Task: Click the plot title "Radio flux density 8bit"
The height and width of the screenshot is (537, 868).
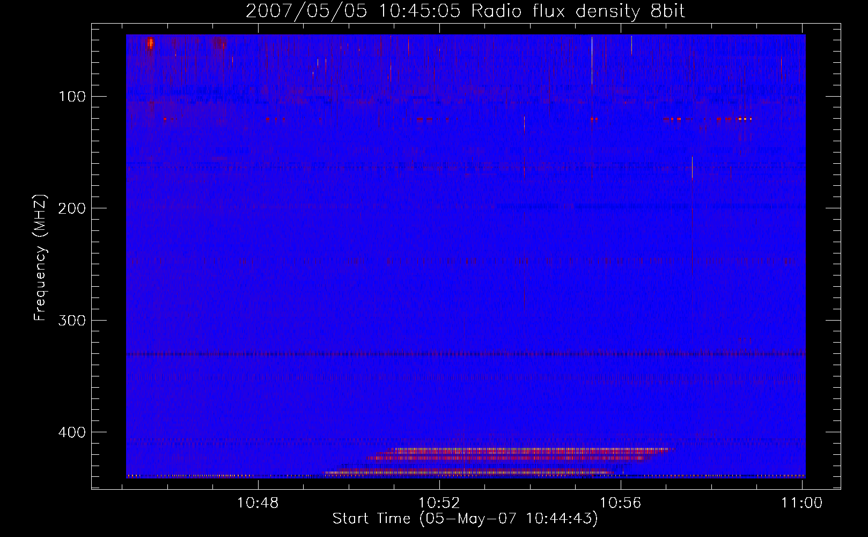Action: tap(578, 11)
